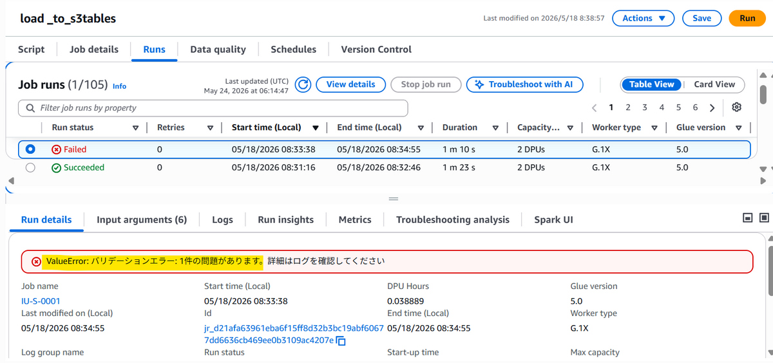Sort by Start time (Local) column
This screenshot has height=363, width=773.
(316, 127)
